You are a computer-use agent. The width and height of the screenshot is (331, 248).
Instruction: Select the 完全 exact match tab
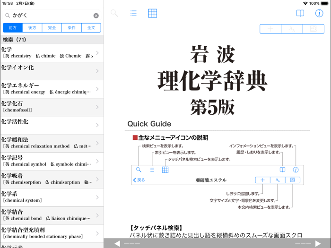(52, 27)
